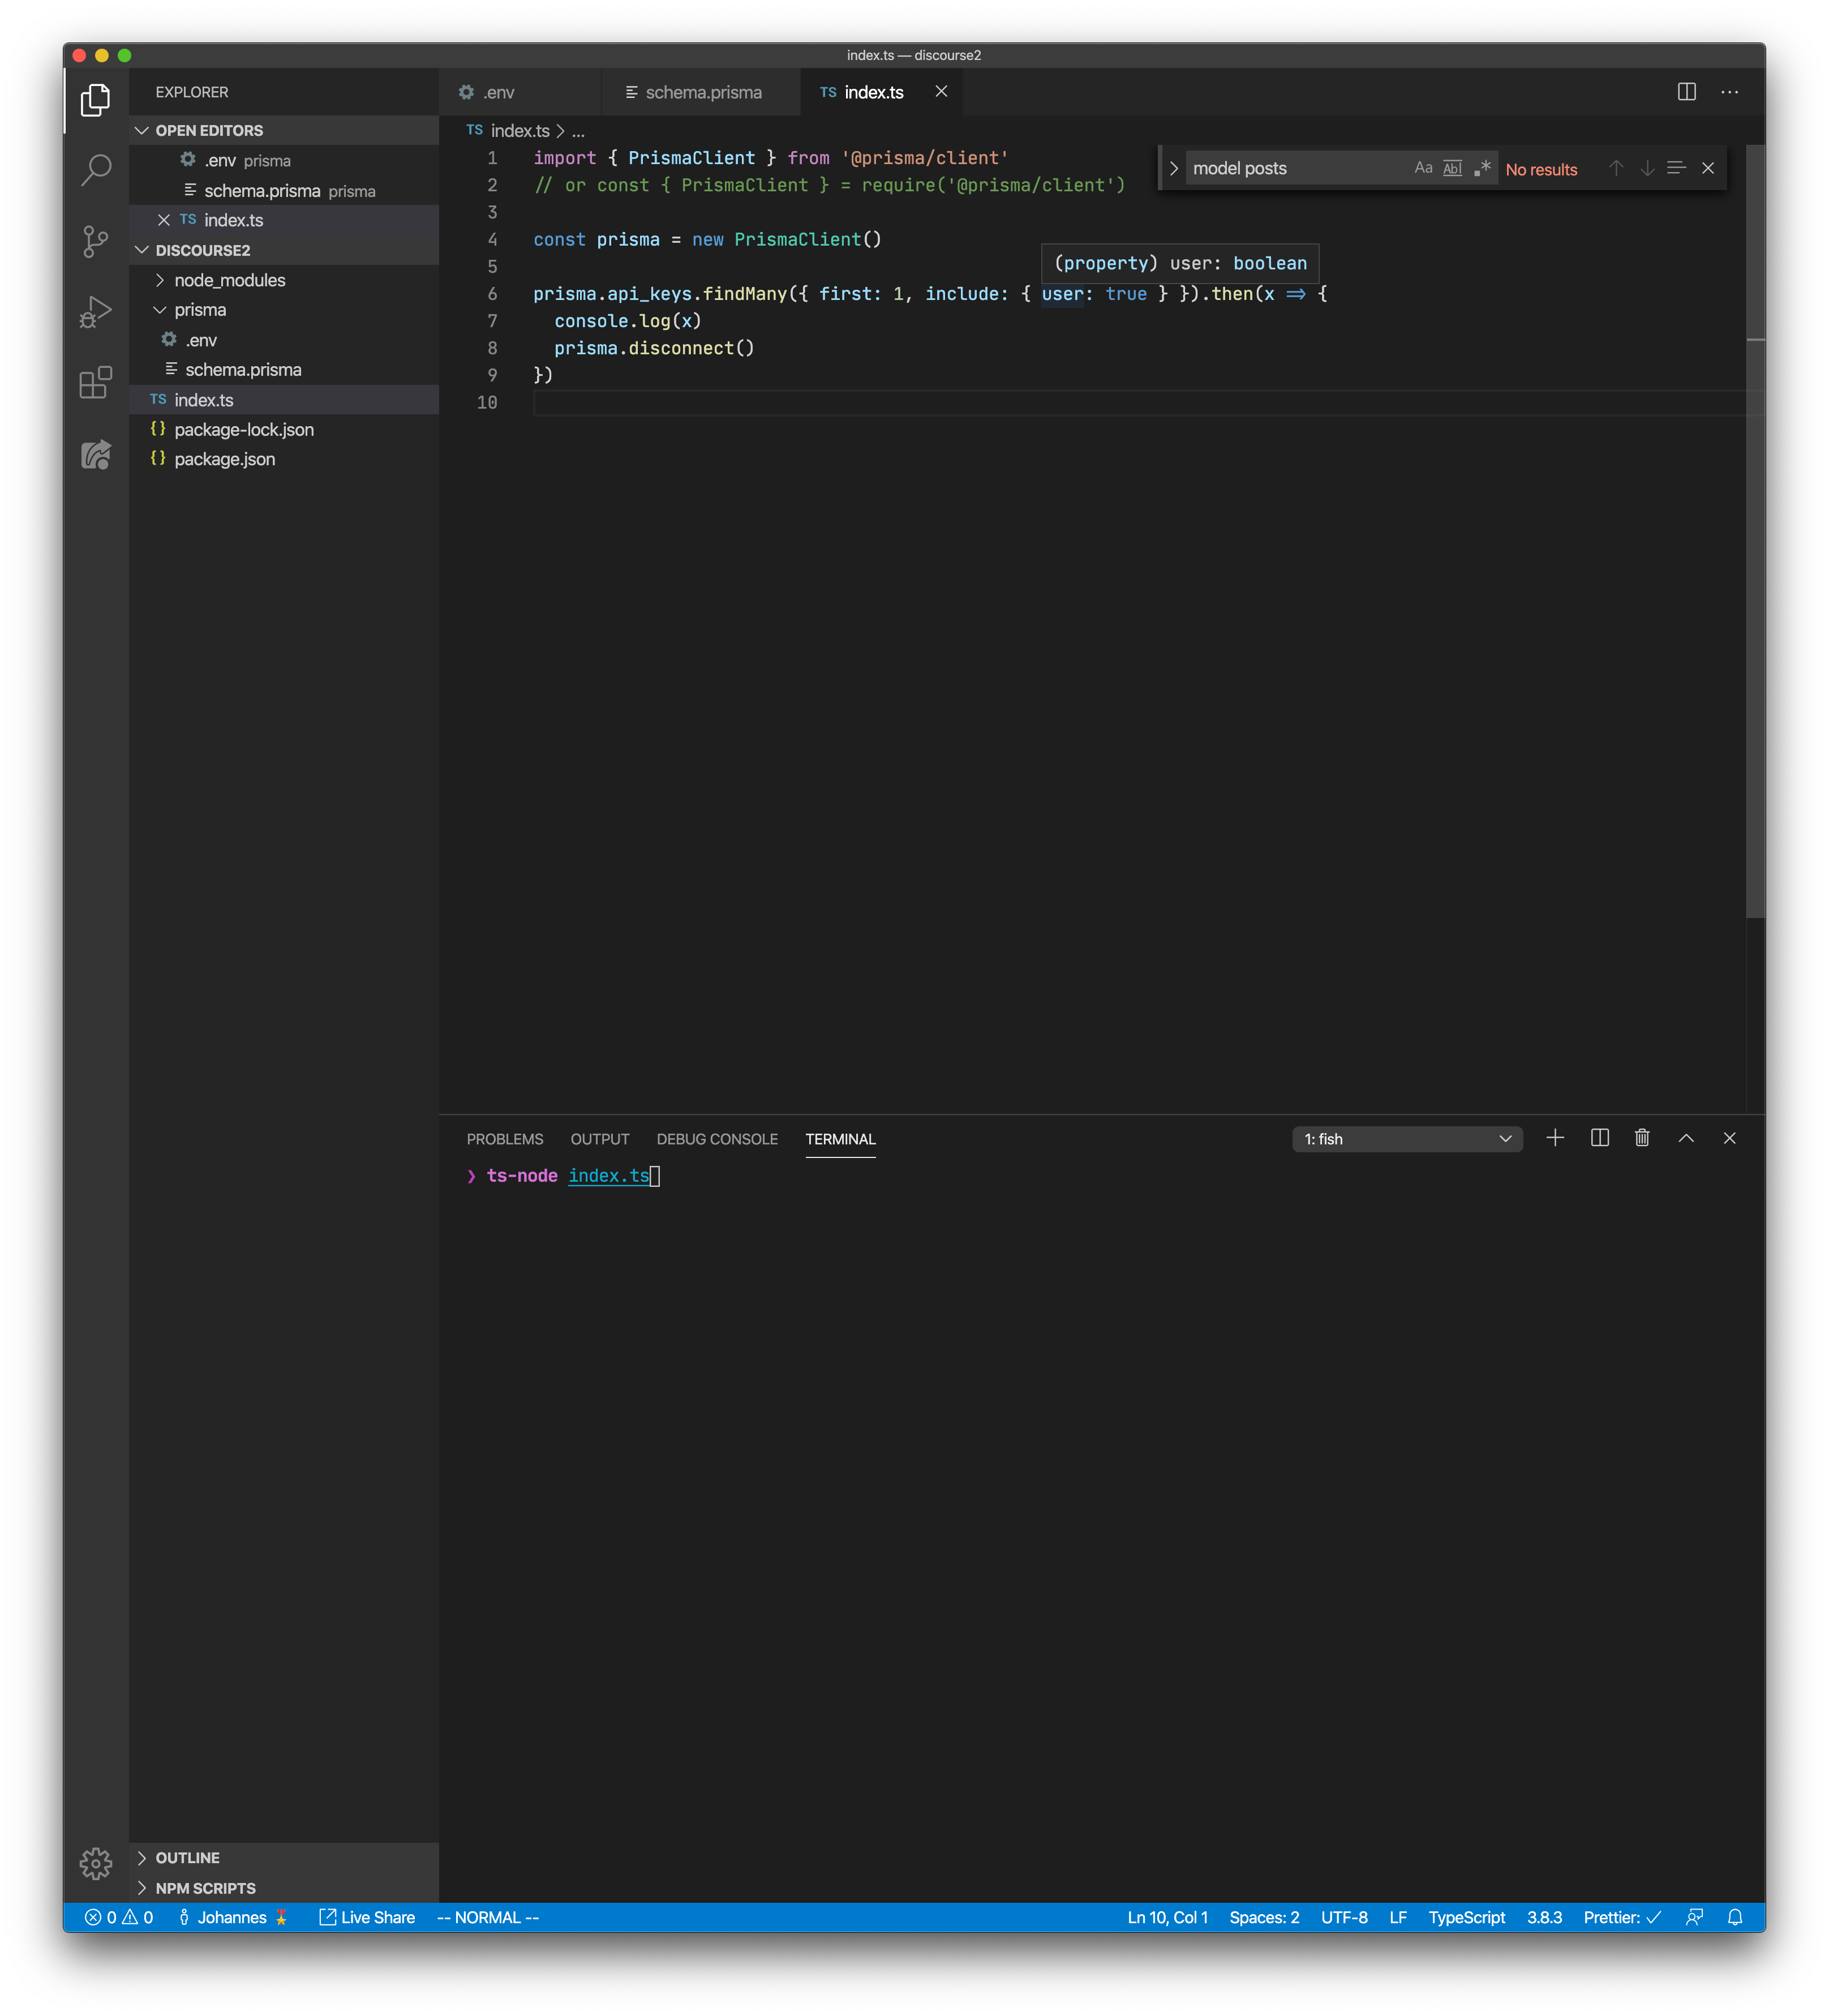Select the DEBUG CONSOLE panel tab
This screenshot has height=2016, width=1829.
coord(716,1139)
